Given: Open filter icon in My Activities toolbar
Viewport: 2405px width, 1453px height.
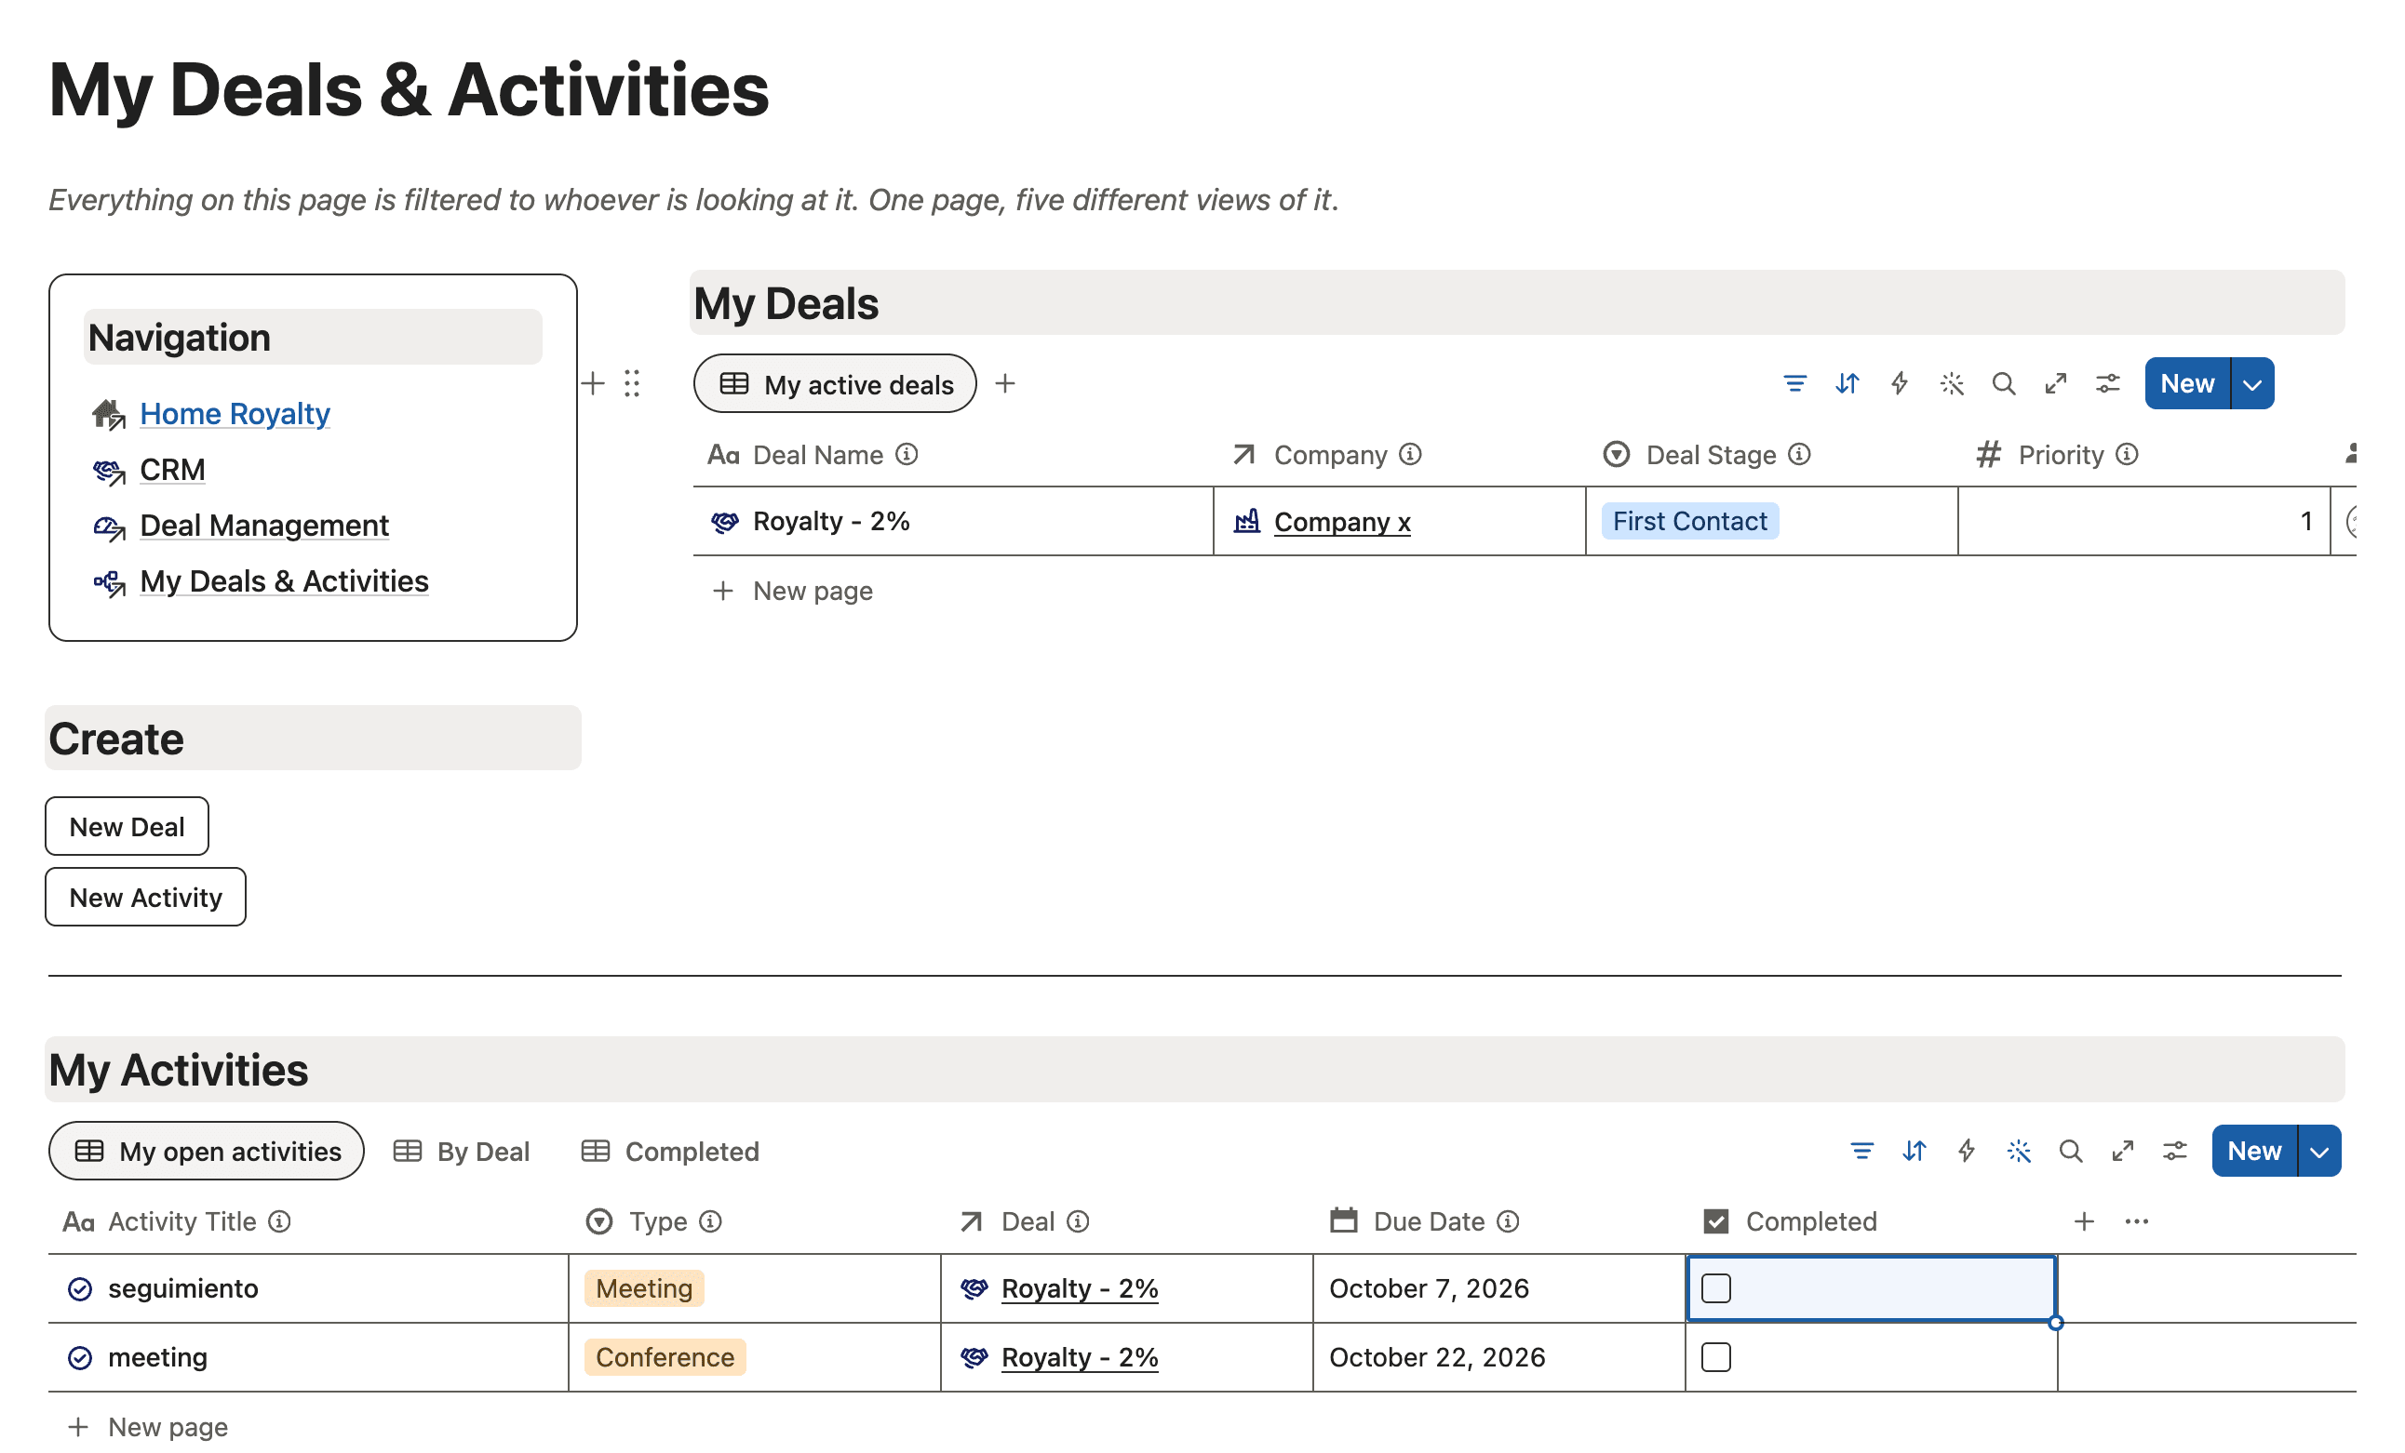Looking at the screenshot, I should 1861,1151.
